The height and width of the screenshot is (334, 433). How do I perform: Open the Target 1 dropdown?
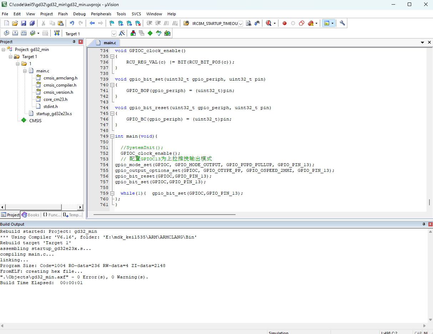114,34
